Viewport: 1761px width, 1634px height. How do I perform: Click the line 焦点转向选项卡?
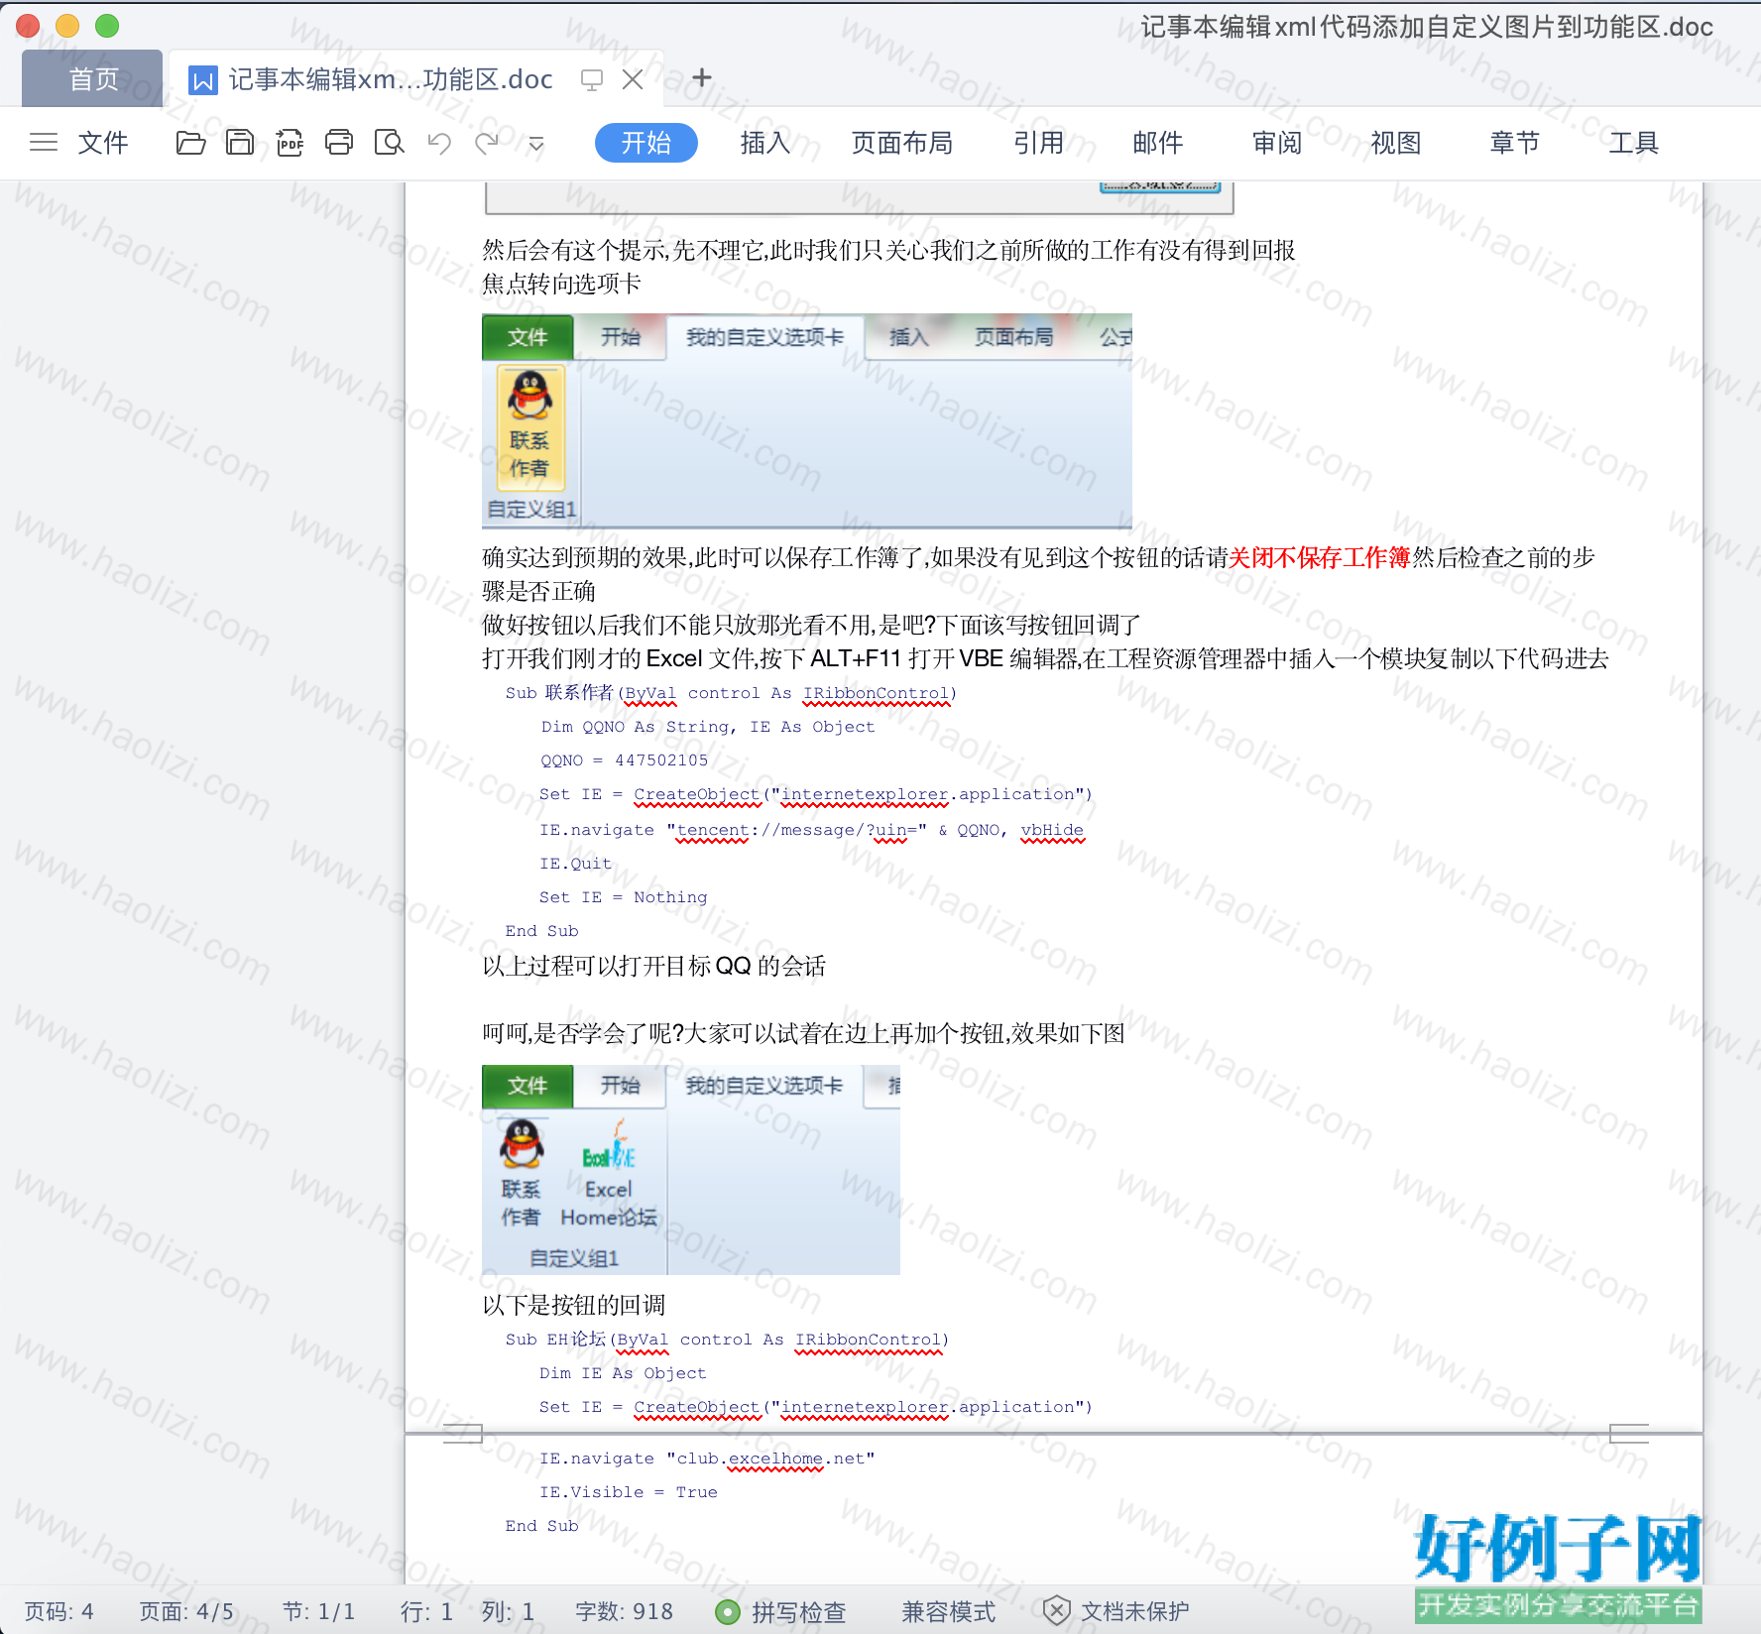pyautogui.click(x=561, y=284)
